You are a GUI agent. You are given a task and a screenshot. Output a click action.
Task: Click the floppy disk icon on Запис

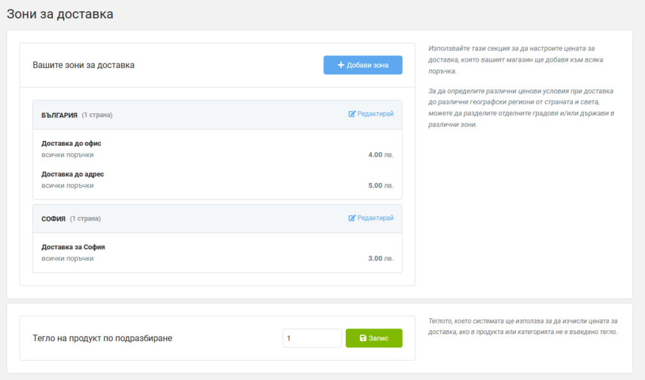pyautogui.click(x=363, y=338)
